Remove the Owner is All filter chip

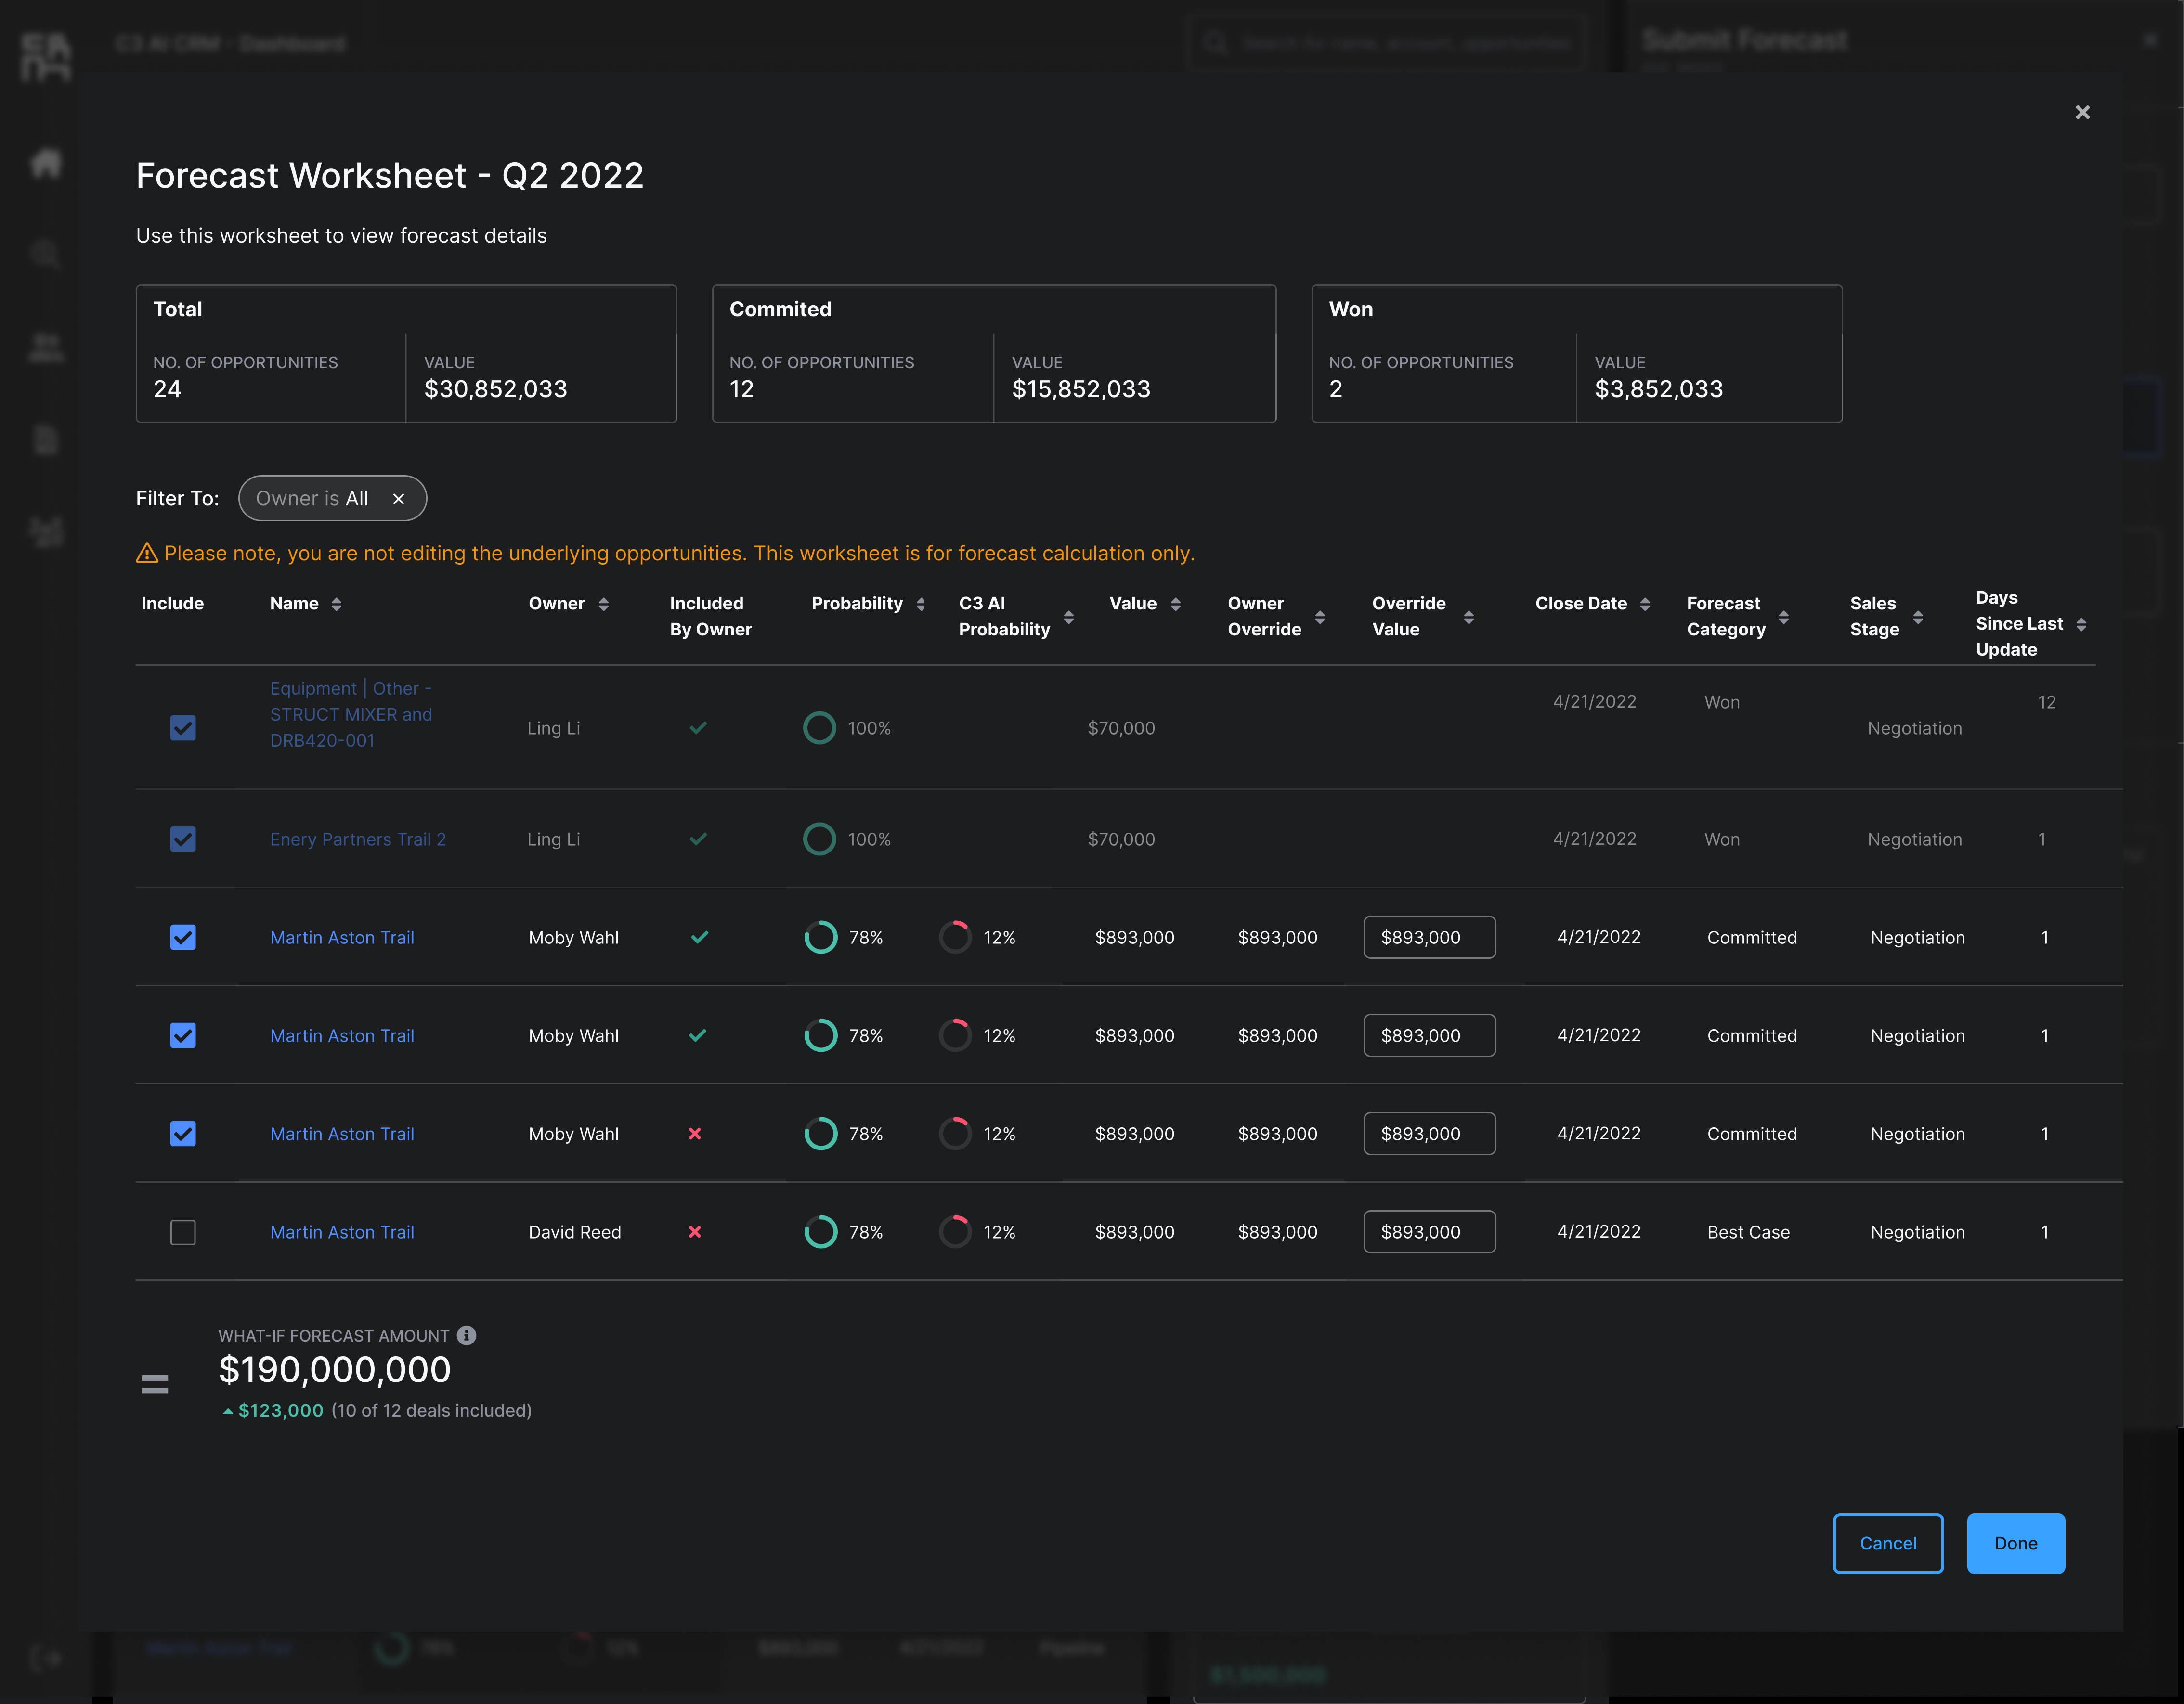click(398, 498)
